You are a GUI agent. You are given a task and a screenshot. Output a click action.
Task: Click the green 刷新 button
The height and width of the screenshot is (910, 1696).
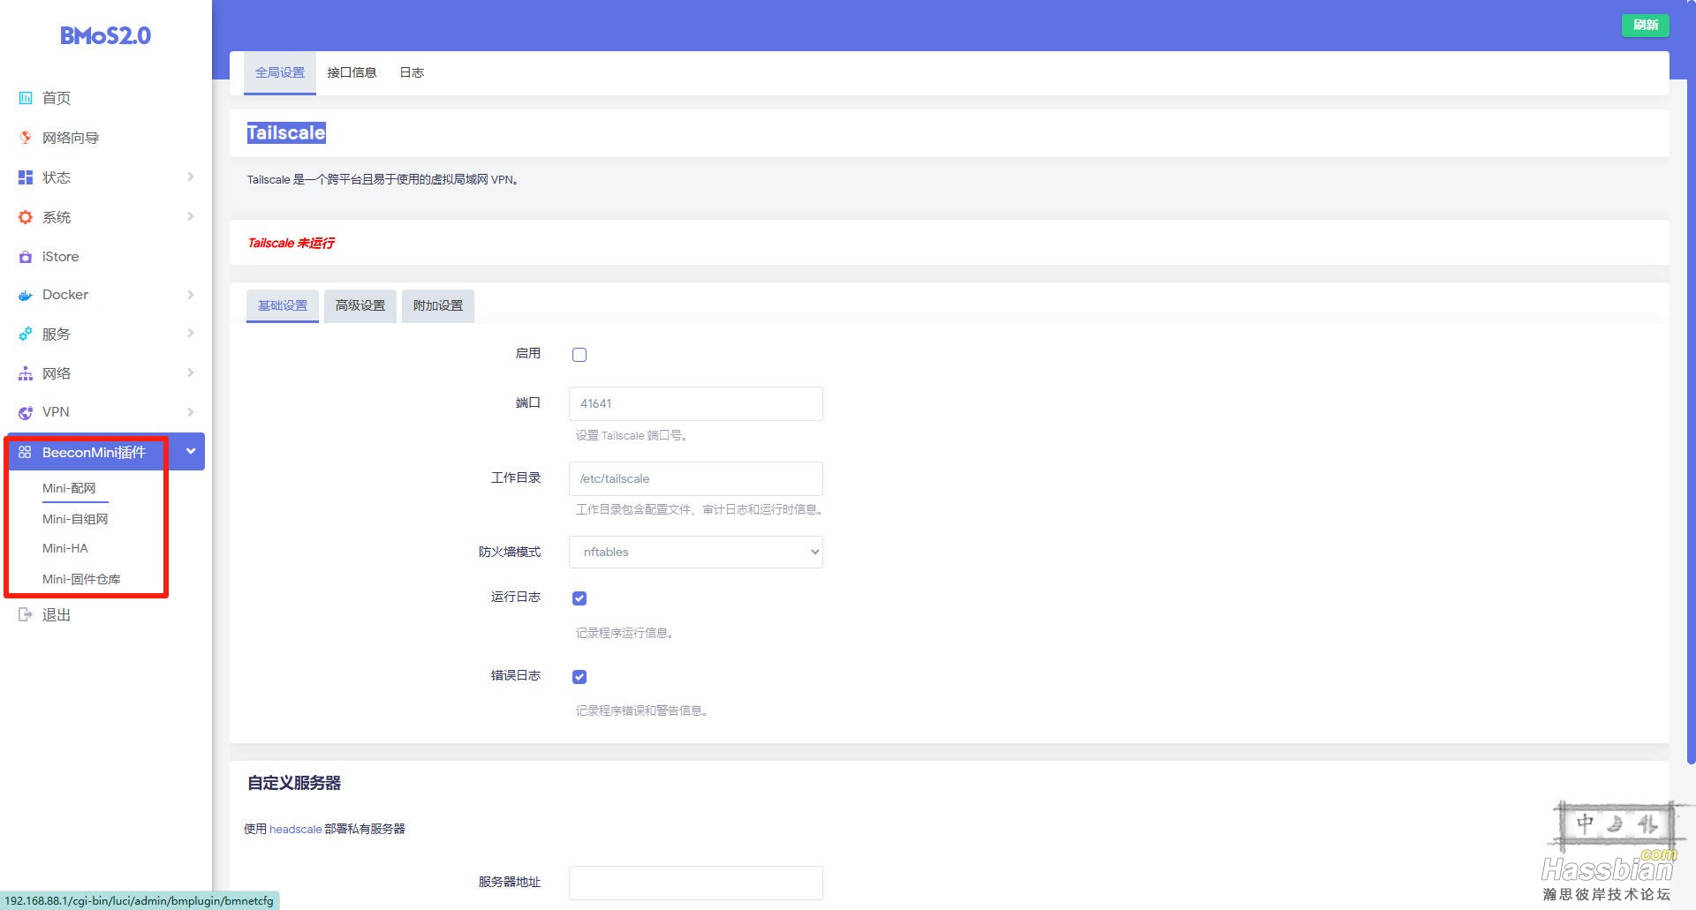click(1645, 25)
